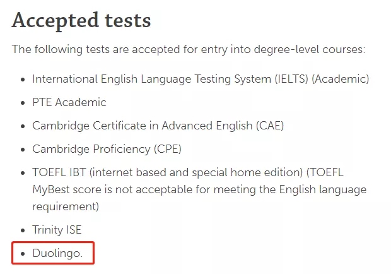Select Cambridge Certificate in Advanced English item

pyautogui.click(x=158, y=126)
